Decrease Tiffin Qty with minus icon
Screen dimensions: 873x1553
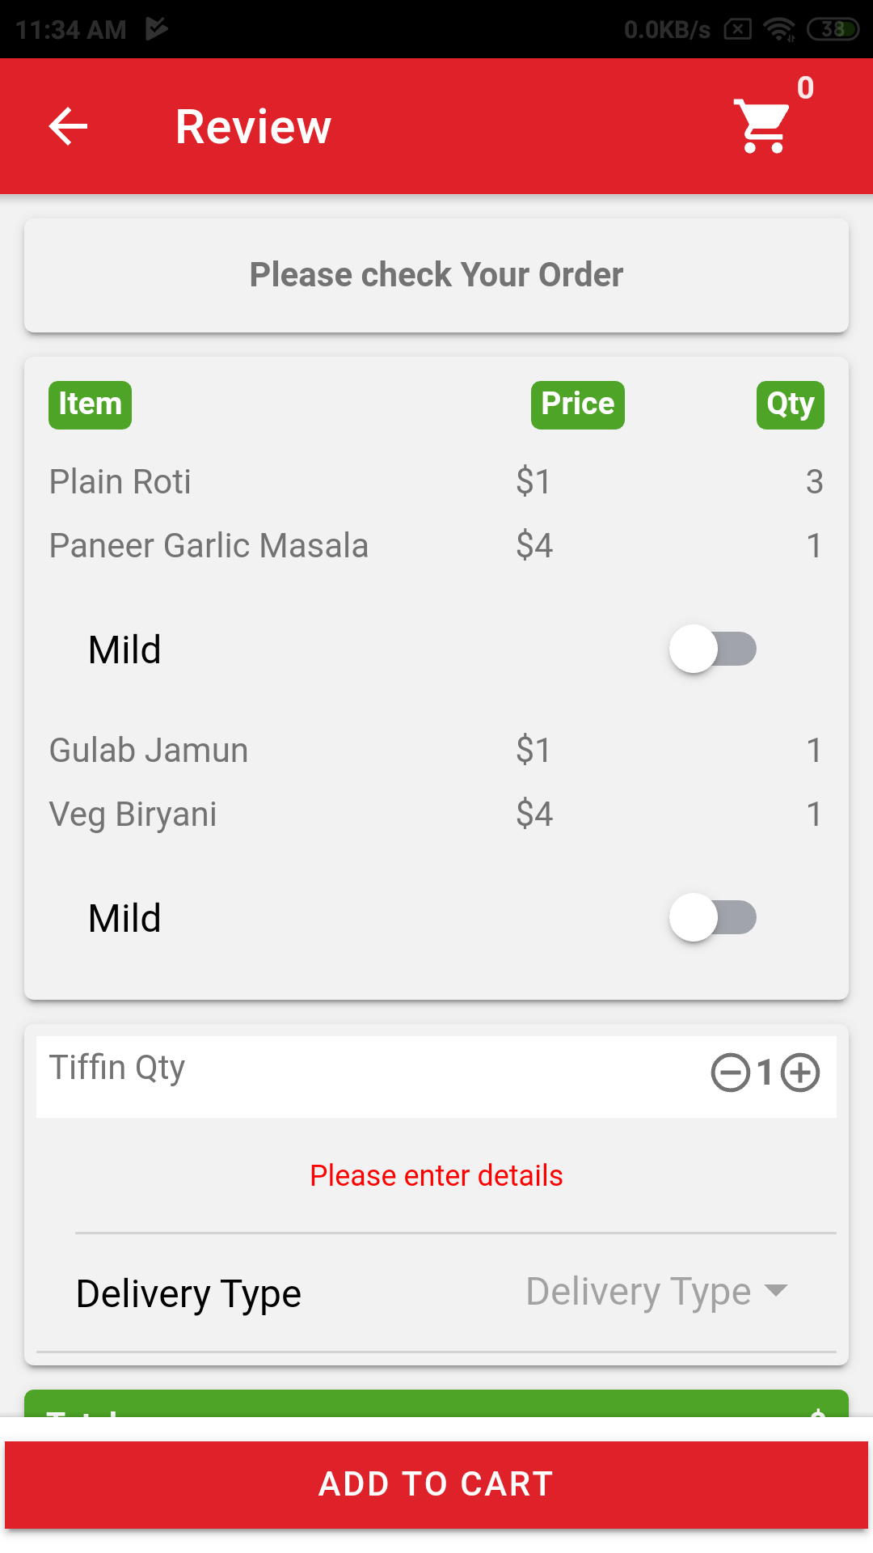(730, 1073)
